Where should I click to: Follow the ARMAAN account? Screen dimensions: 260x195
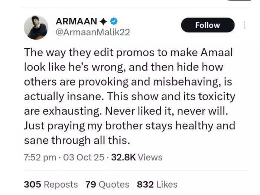pos(208,25)
